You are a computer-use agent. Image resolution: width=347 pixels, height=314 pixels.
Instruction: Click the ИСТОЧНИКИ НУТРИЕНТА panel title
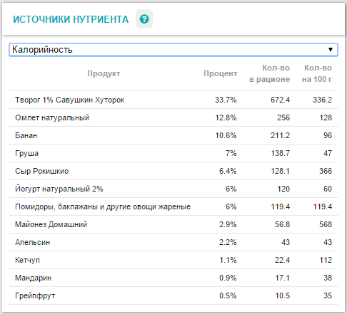coord(71,19)
